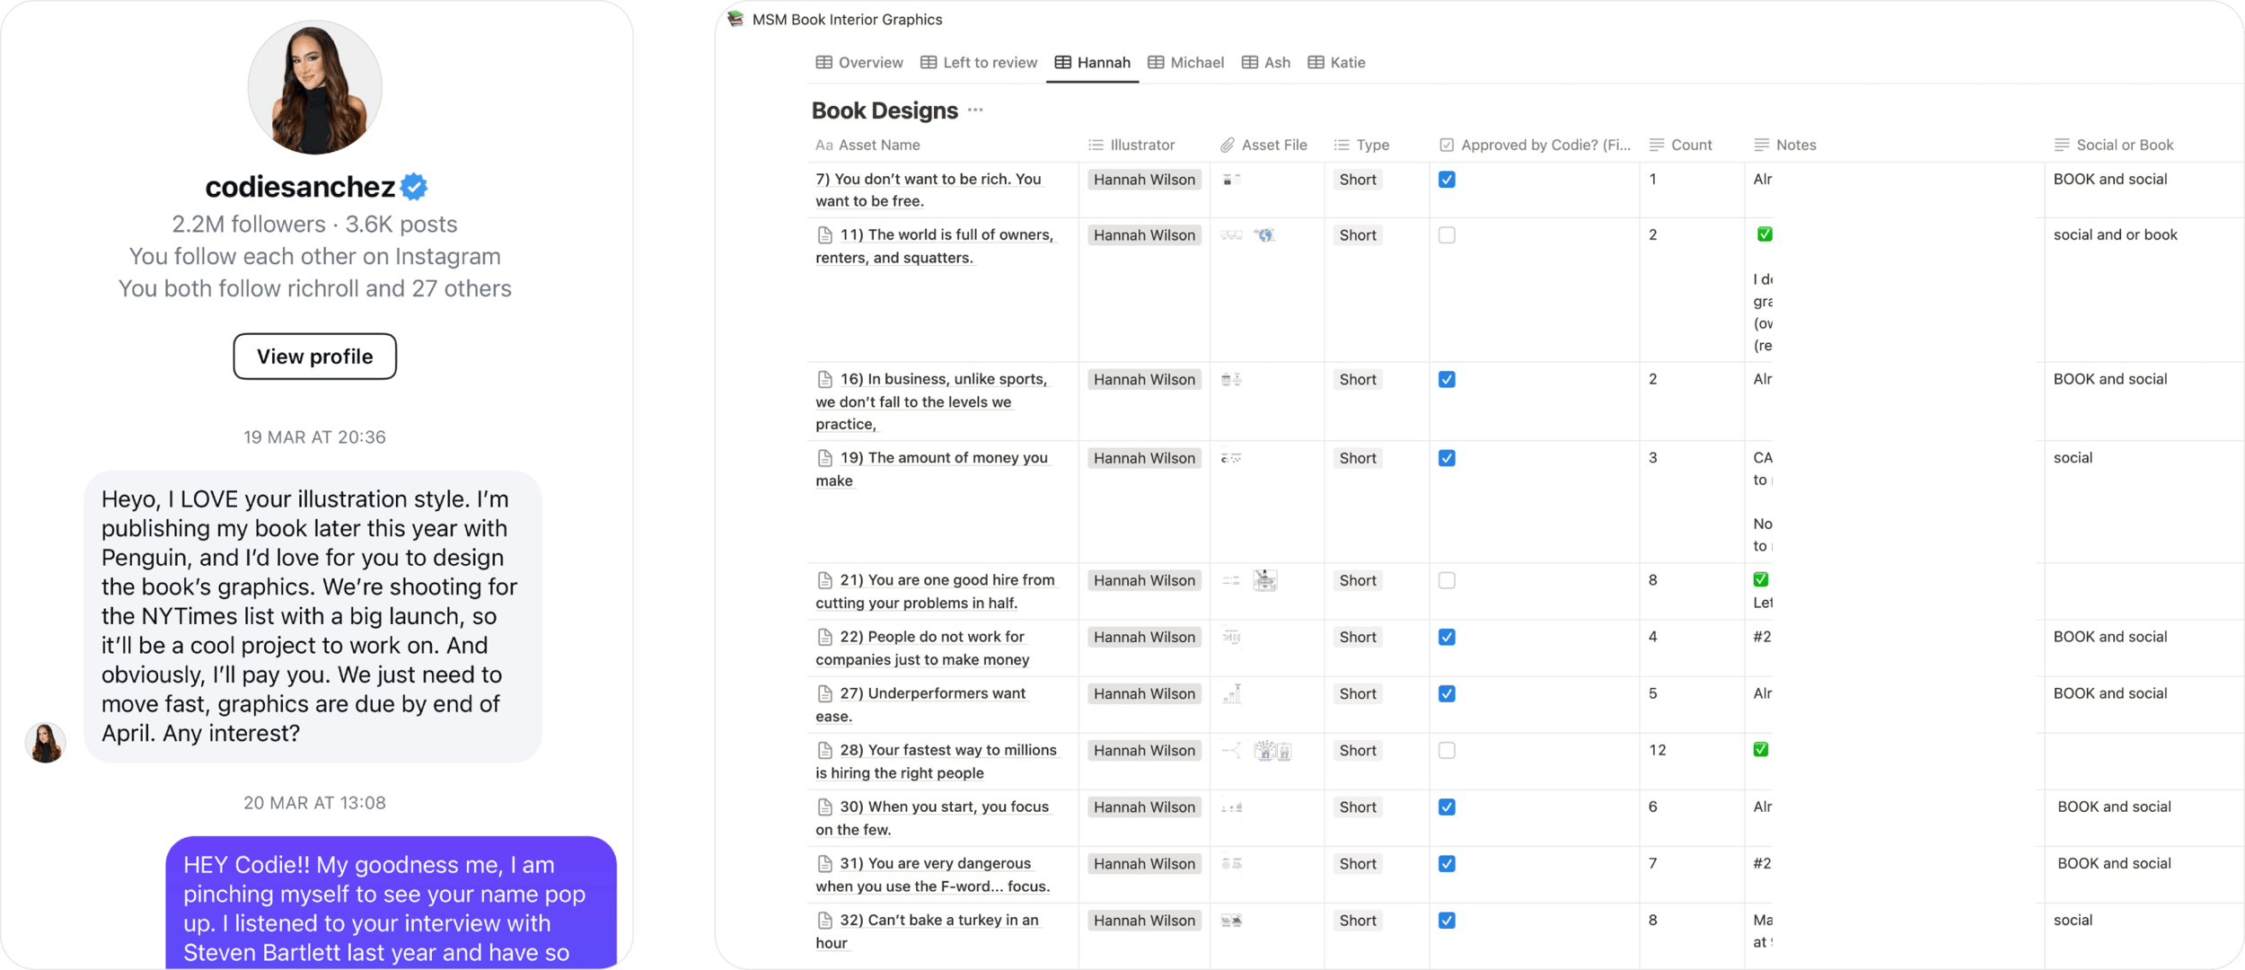Open the Book Designs three-dot menu
The width and height of the screenshot is (2245, 970).
975,110
